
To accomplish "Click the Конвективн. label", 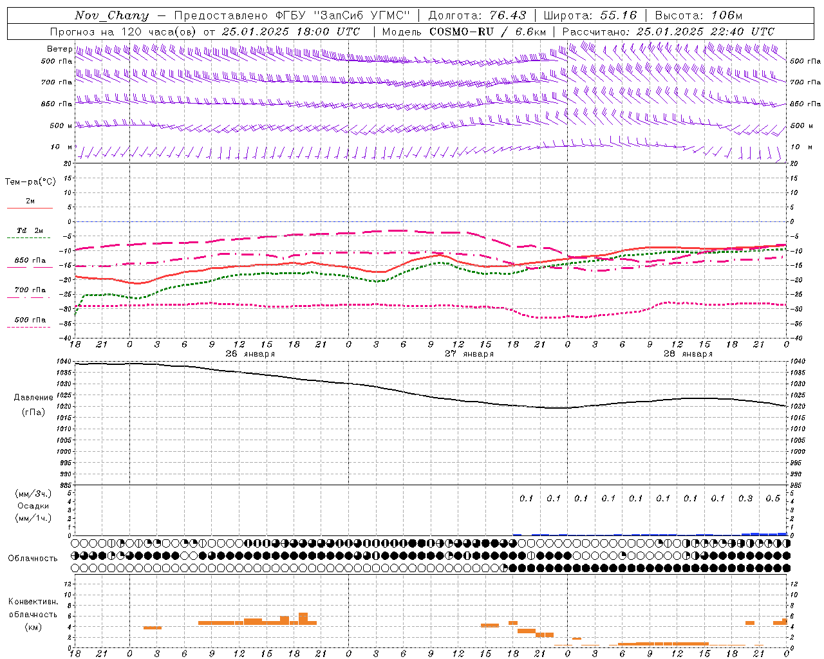I will click(x=33, y=602).
